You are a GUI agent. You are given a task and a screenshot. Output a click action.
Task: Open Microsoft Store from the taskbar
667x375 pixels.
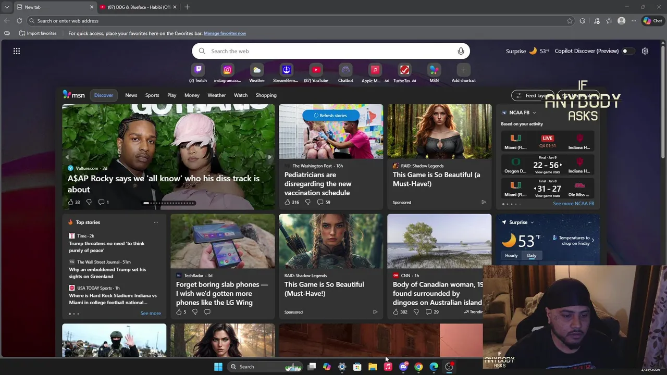(x=357, y=367)
